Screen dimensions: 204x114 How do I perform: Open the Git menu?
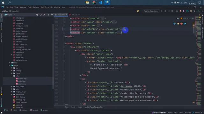52,7
